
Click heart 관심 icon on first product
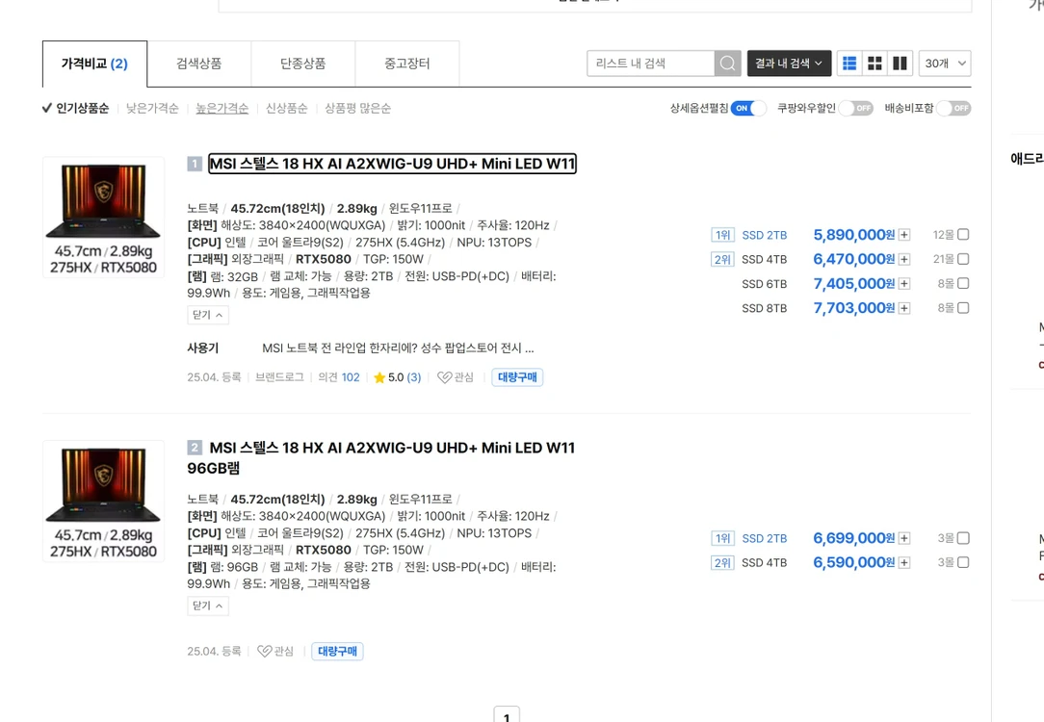coord(456,377)
